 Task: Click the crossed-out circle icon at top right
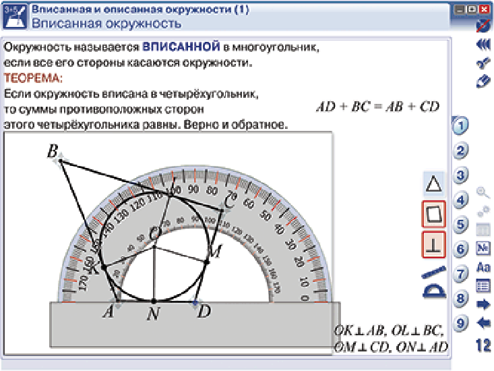483,26
